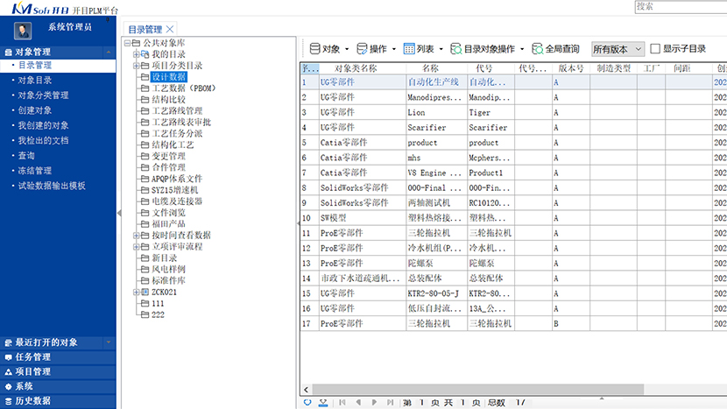Click the refresh icon in bottom pager

307,402
